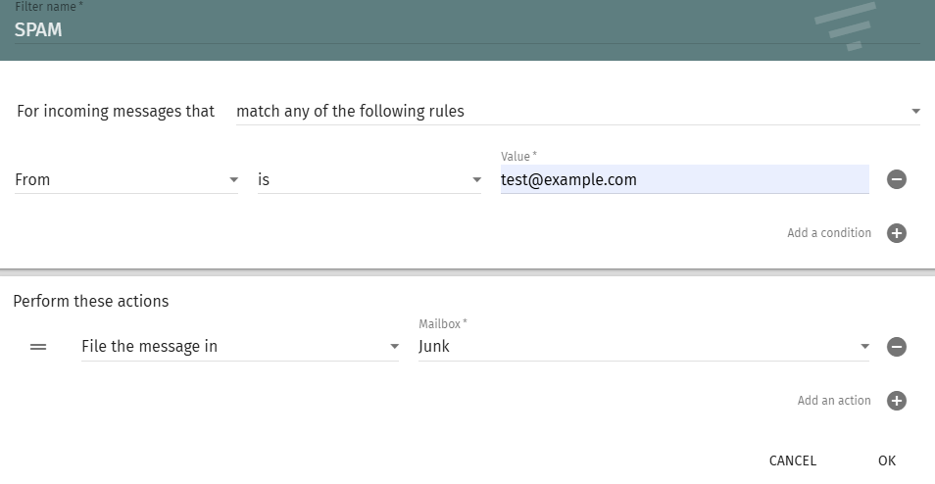Click the plus icon to add a condition
This screenshot has height=484, width=935.
pyautogui.click(x=897, y=233)
